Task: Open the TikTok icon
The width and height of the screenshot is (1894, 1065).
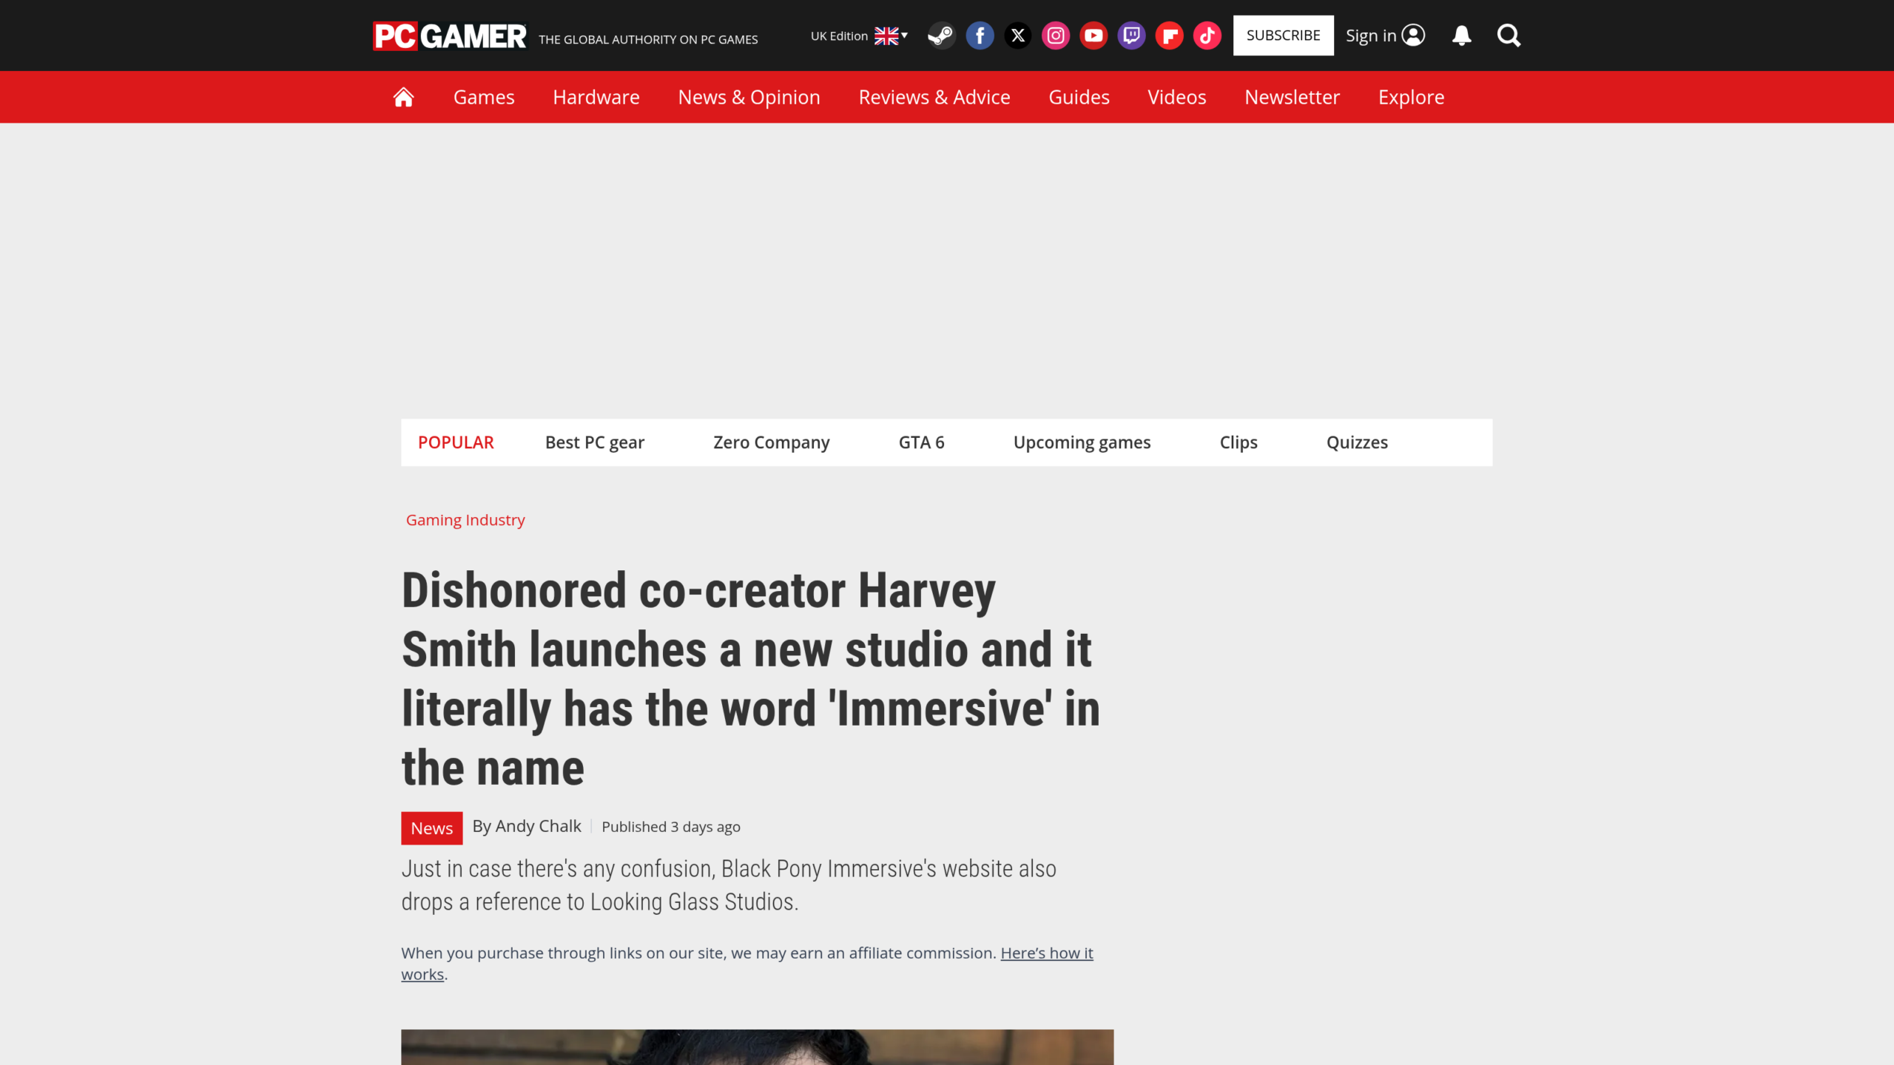Action: point(1207,35)
